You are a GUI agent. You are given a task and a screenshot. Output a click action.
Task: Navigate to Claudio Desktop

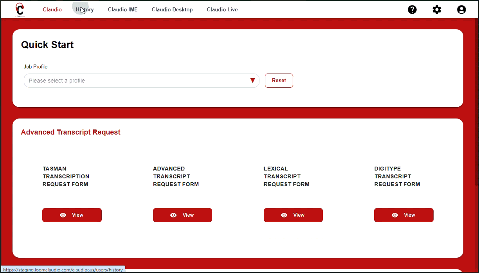click(x=172, y=10)
